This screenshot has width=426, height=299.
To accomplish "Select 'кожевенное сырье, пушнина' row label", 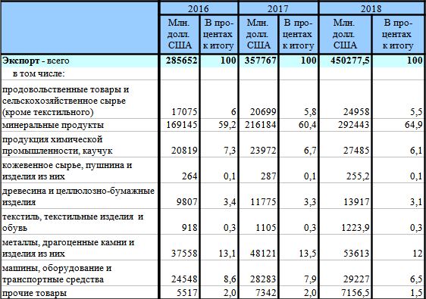I will (67, 170).
